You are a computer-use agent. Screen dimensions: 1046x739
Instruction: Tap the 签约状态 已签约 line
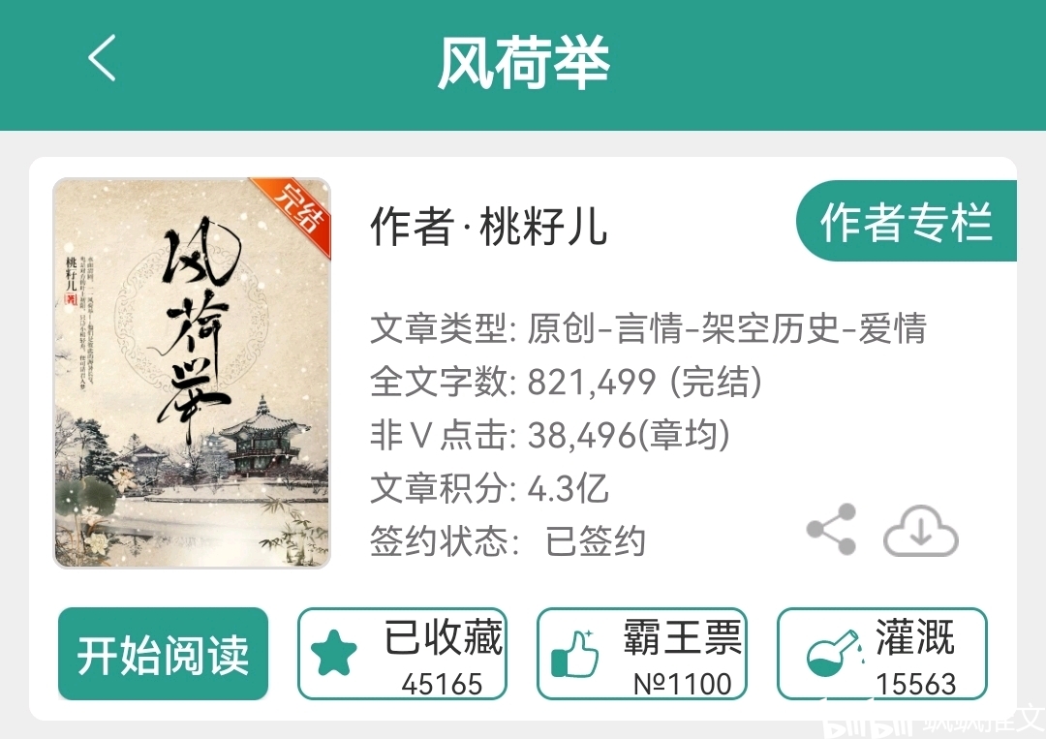(x=508, y=540)
